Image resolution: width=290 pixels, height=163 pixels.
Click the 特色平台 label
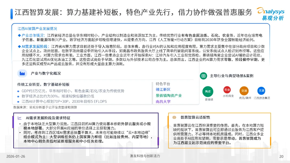[163, 84]
